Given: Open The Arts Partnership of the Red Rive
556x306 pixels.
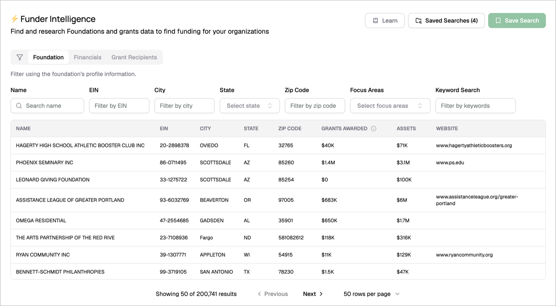Looking at the screenshot, I should [278, 238].
